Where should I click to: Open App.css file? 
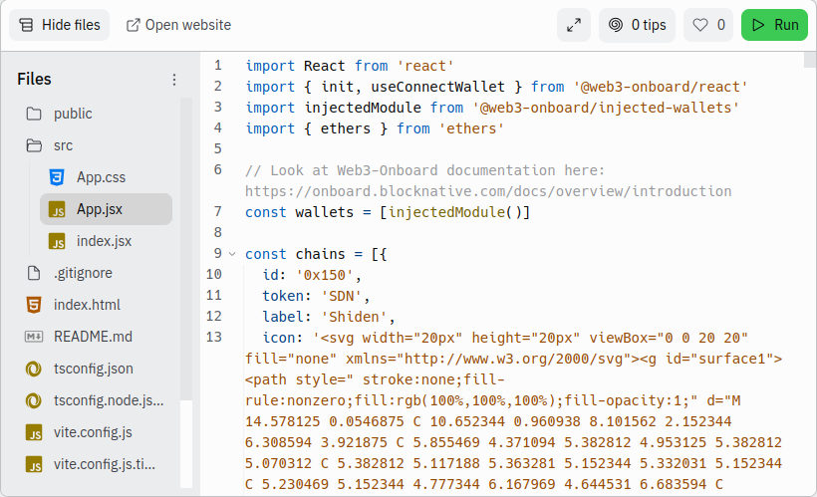(101, 177)
